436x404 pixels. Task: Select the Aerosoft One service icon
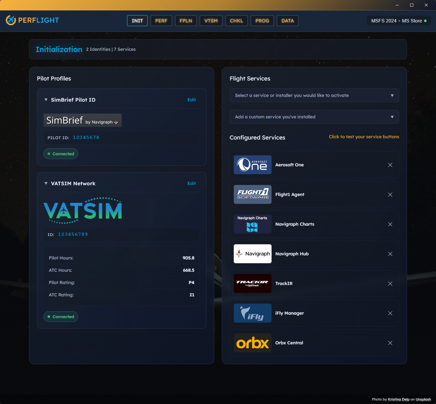(x=252, y=164)
